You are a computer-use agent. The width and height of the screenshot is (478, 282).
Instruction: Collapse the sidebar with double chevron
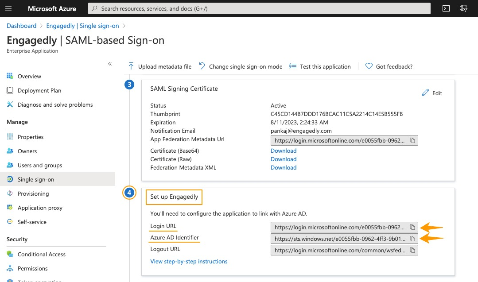point(110,64)
